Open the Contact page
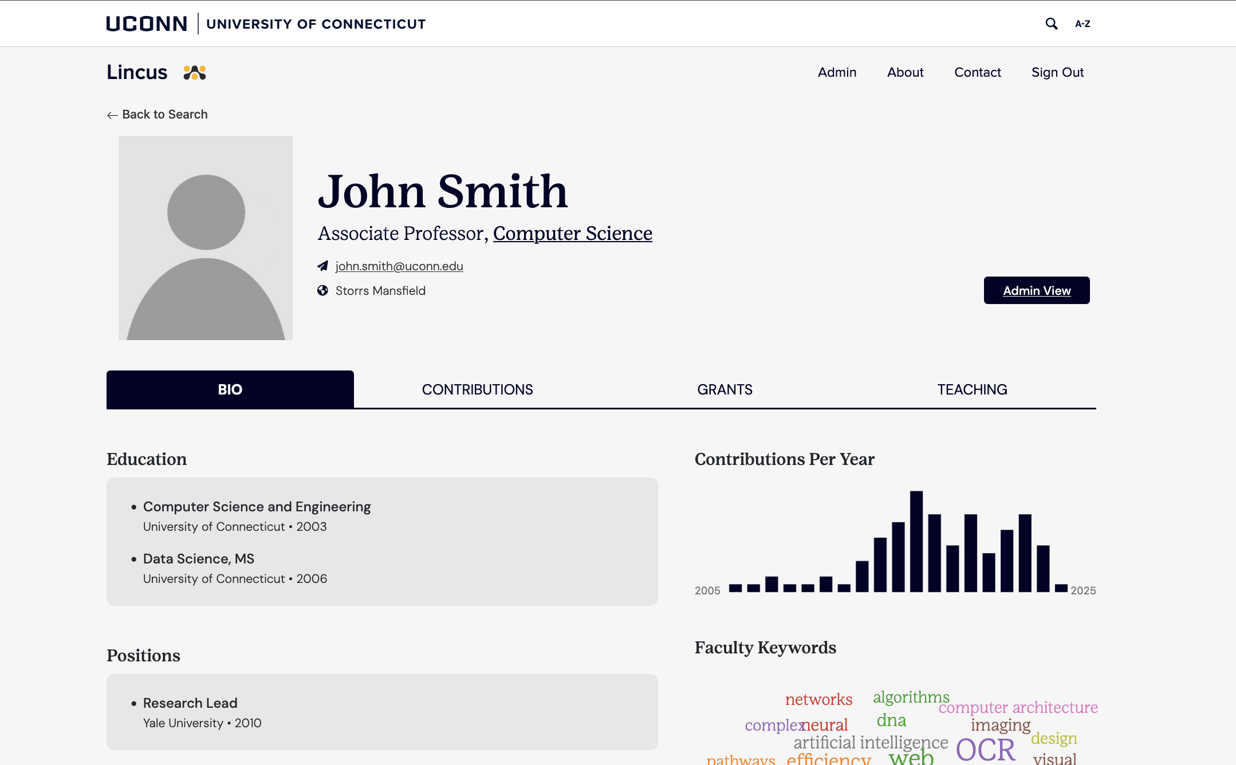 (x=978, y=72)
